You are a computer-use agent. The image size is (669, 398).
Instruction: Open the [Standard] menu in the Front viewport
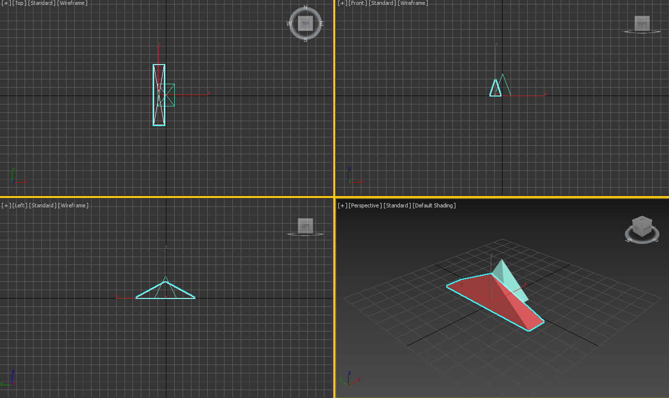tap(382, 3)
